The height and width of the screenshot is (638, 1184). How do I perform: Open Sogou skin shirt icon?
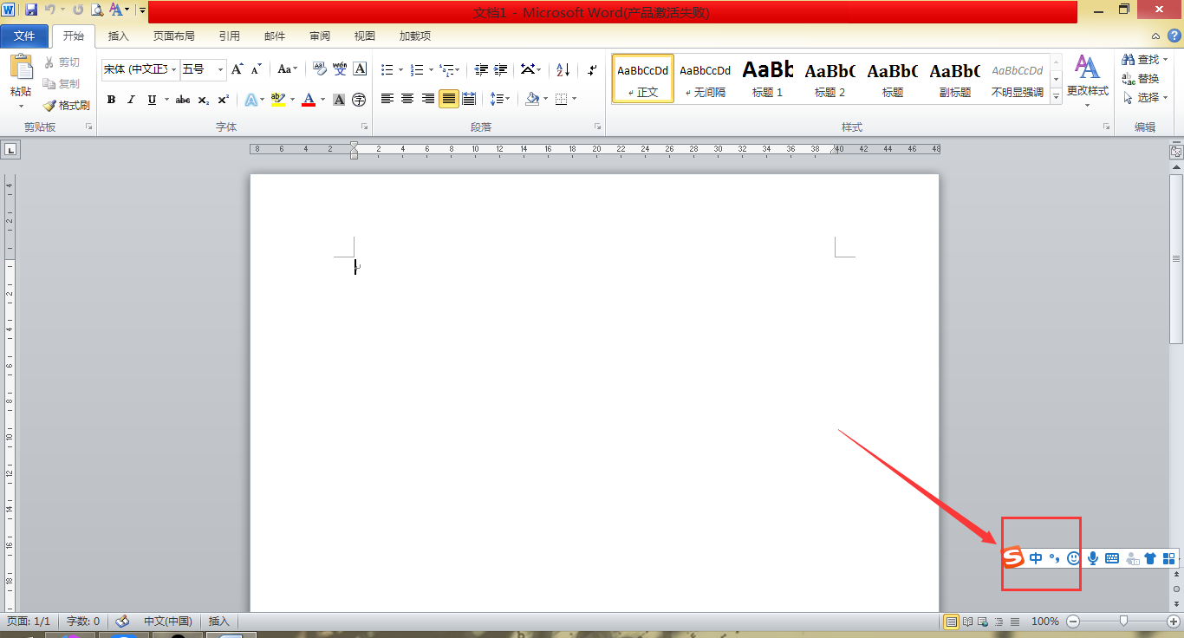click(1150, 558)
